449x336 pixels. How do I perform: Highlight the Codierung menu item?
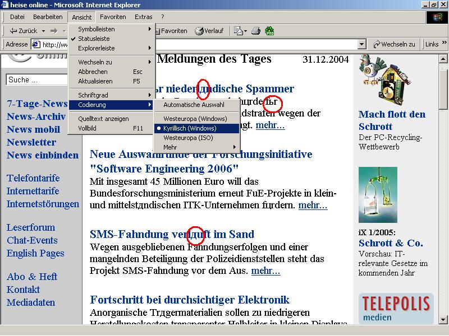112,105
